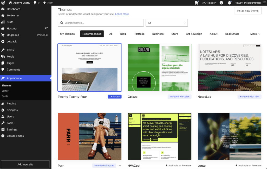Click the WordPress logo icon
Screen dimensions: 267x169
click(3, 3)
